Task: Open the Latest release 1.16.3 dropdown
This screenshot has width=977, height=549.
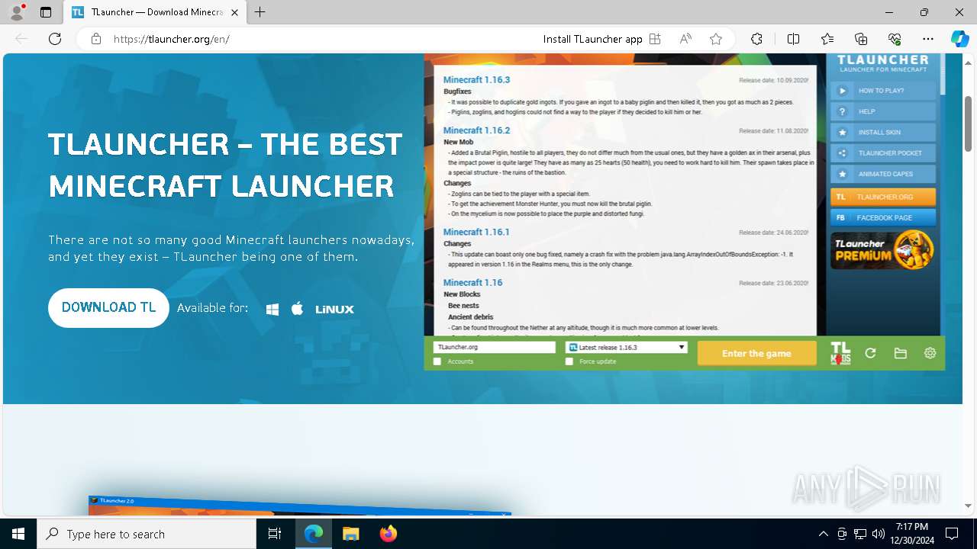Action: coord(627,347)
